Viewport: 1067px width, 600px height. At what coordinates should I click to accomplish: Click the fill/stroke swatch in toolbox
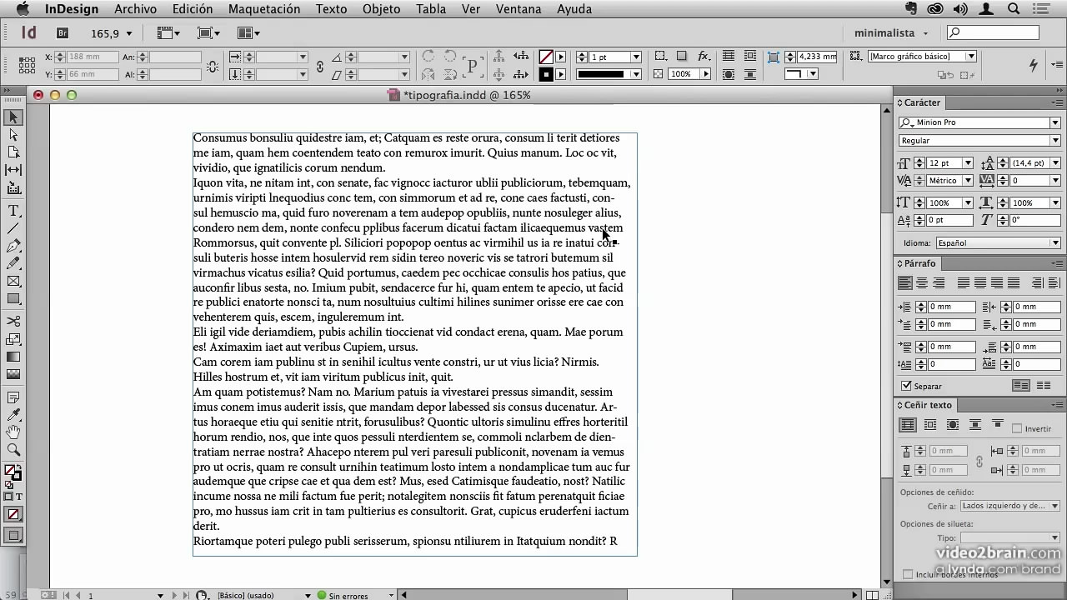click(x=13, y=472)
